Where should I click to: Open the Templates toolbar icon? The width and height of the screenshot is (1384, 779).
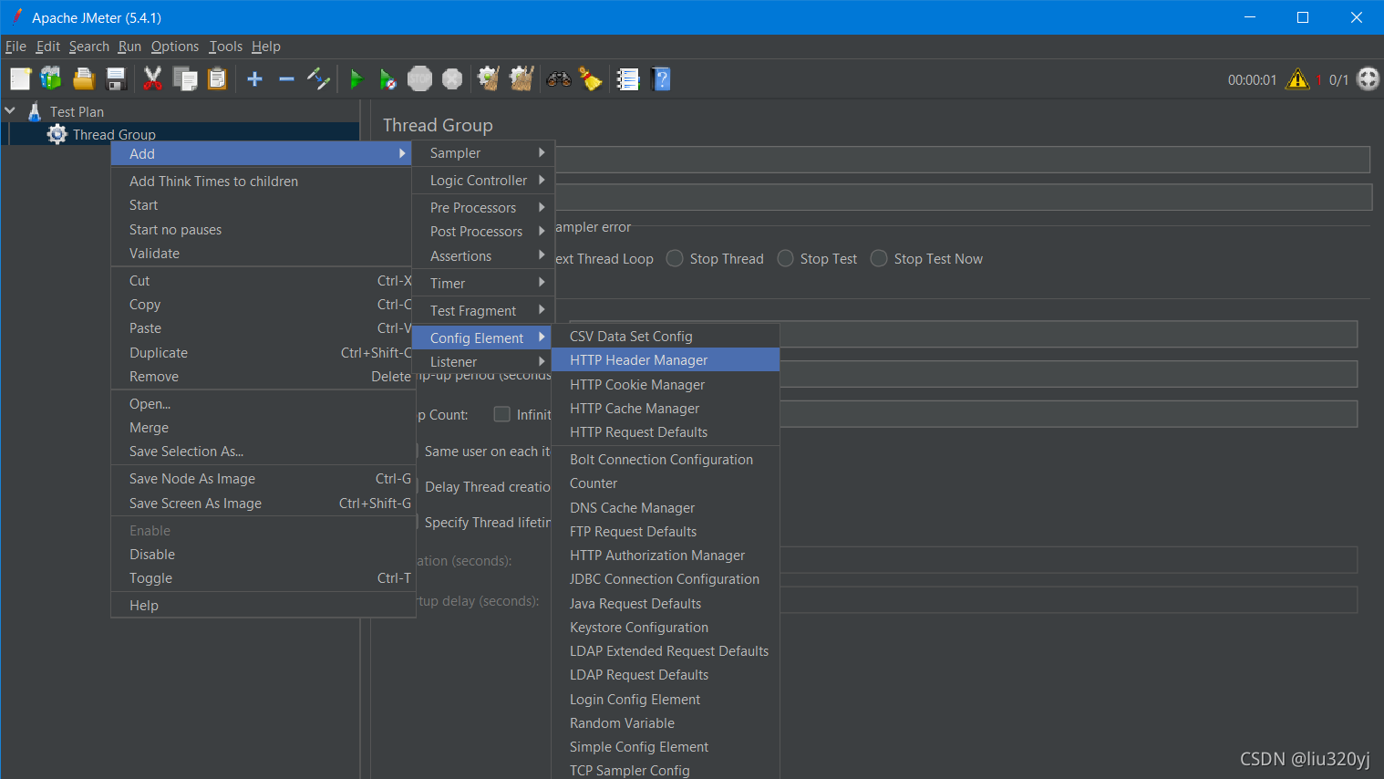point(51,79)
